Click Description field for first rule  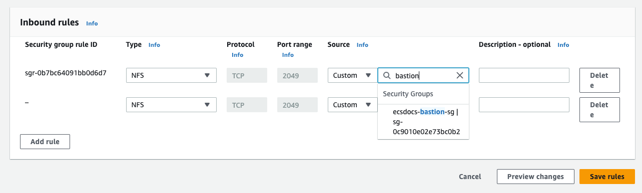524,75
